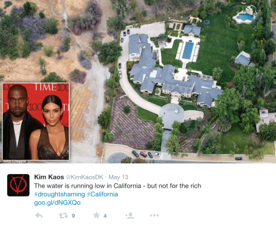Click the rectangular swimming pool in photo
The width and height of the screenshot is (276, 227).
click(x=188, y=50)
